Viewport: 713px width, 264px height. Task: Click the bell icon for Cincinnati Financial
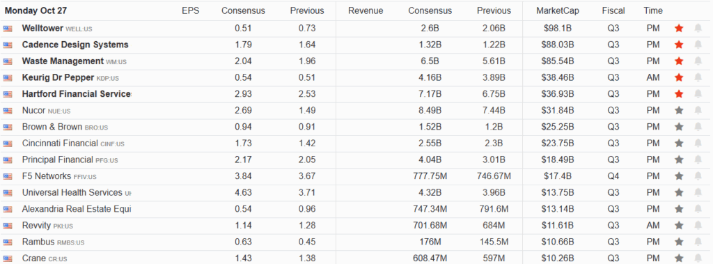click(698, 143)
